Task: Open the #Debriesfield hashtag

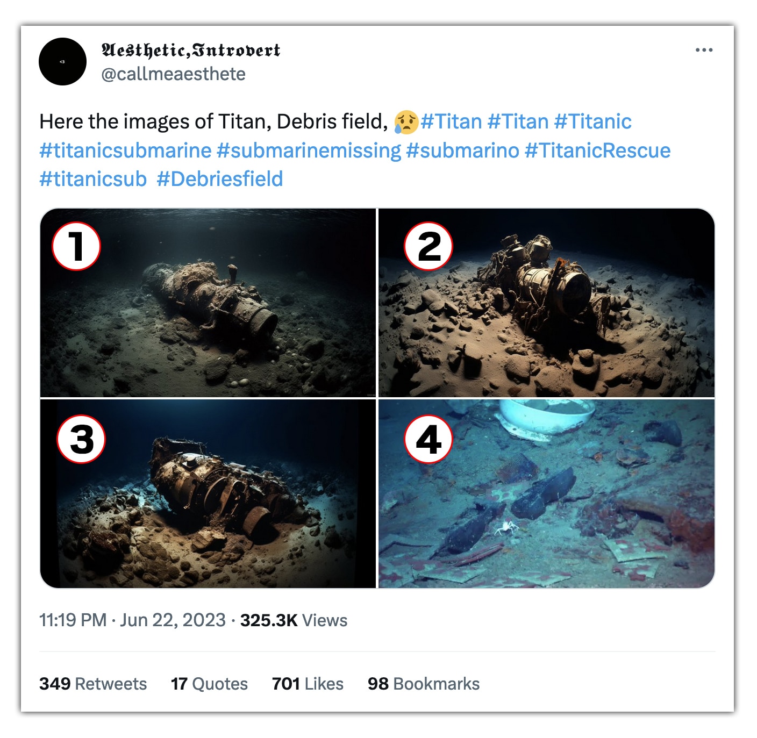Action: click(219, 179)
